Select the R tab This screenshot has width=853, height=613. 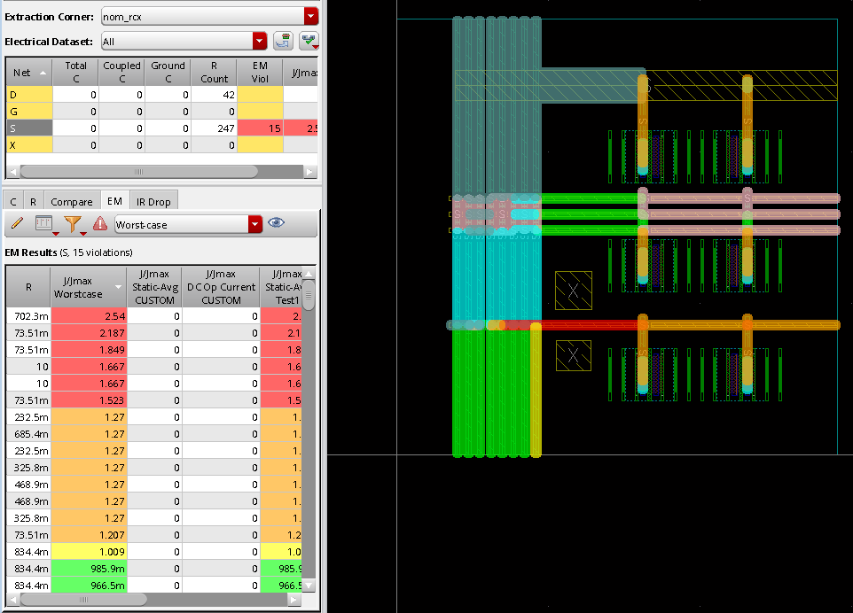[x=33, y=202]
